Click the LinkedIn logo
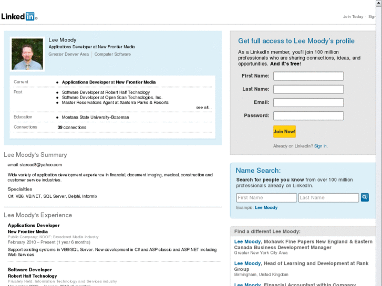Viewport: 382px width, 286px height. 19,17
